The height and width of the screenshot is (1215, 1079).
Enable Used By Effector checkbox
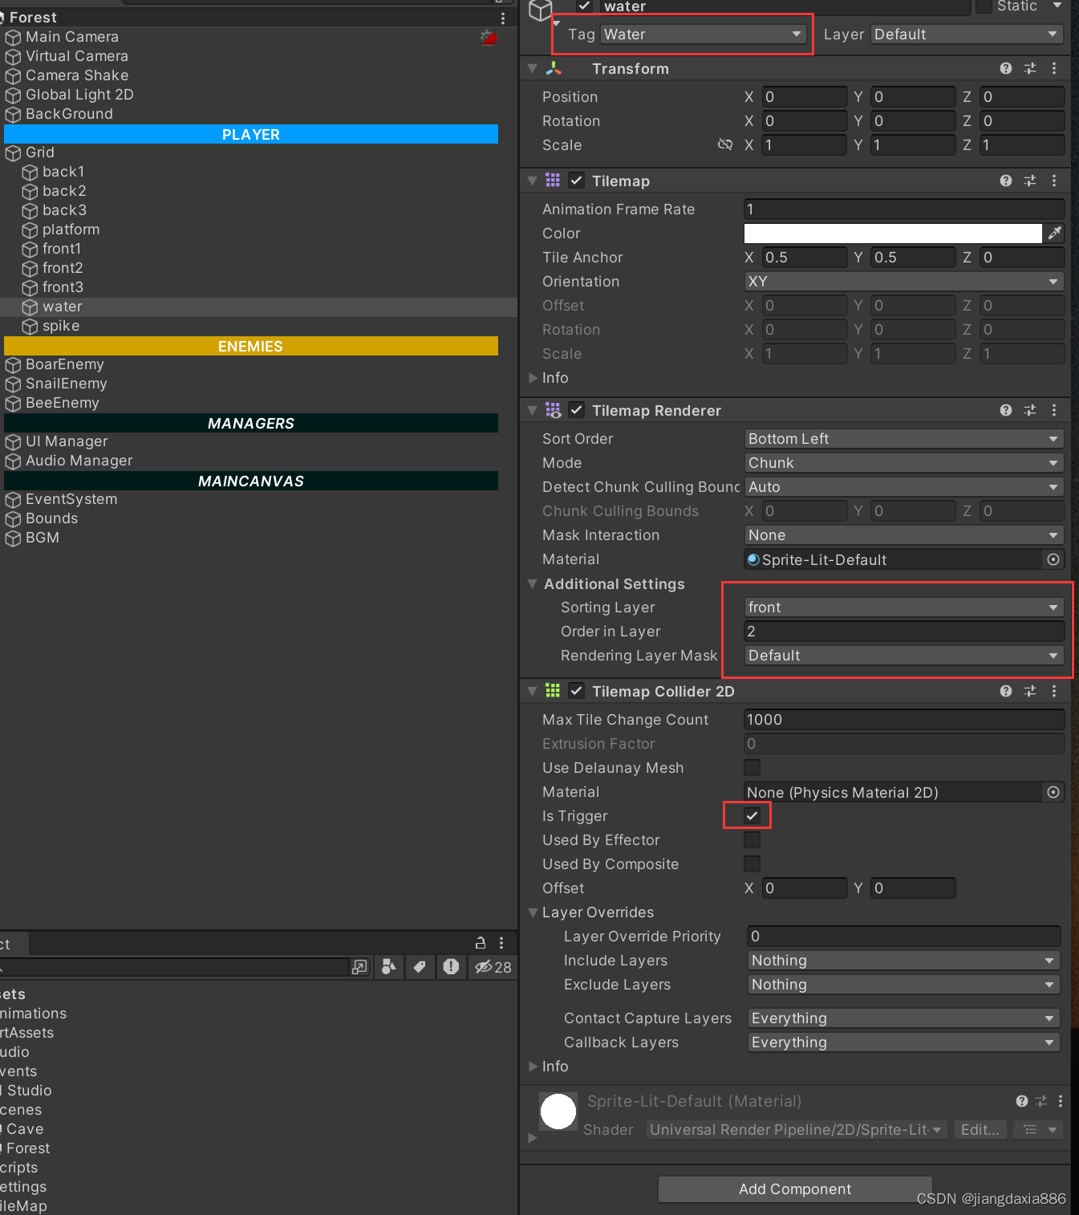pos(752,840)
